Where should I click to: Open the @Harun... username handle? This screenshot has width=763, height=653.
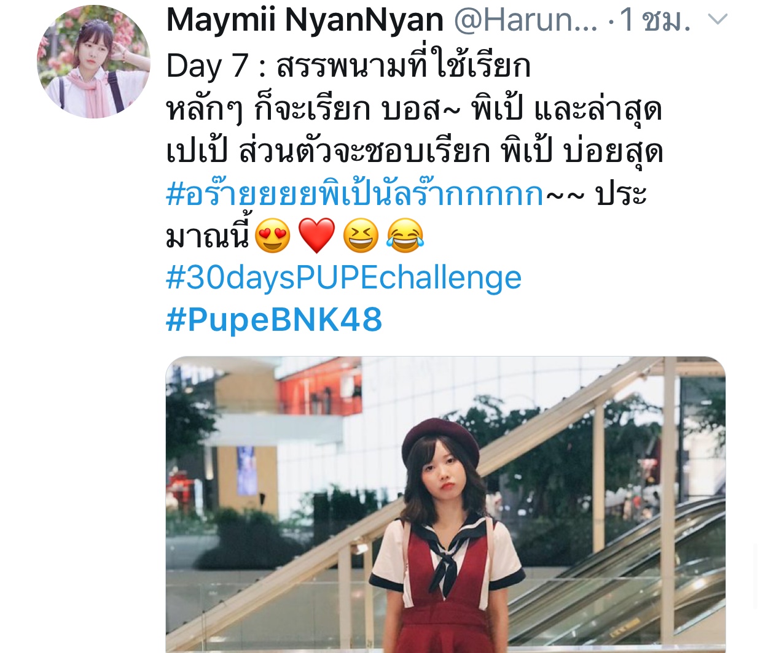[525, 20]
